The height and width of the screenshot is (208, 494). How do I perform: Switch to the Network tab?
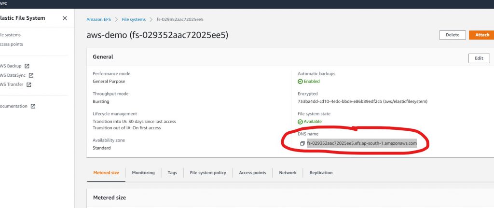pyautogui.click(x=288, y=173)
